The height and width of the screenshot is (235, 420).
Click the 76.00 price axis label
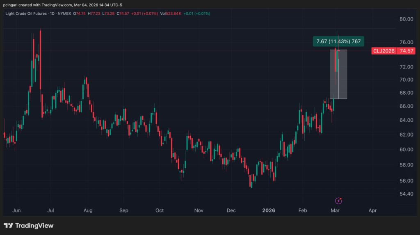[x=406, y=42]
